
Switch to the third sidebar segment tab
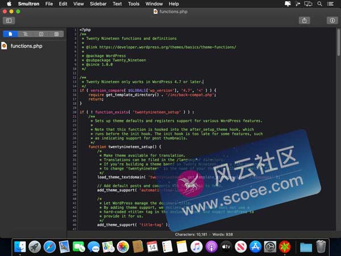pos(41,34)
